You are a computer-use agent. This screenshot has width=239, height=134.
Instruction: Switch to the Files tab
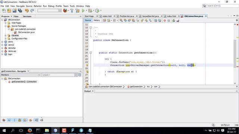coord(16,16)
